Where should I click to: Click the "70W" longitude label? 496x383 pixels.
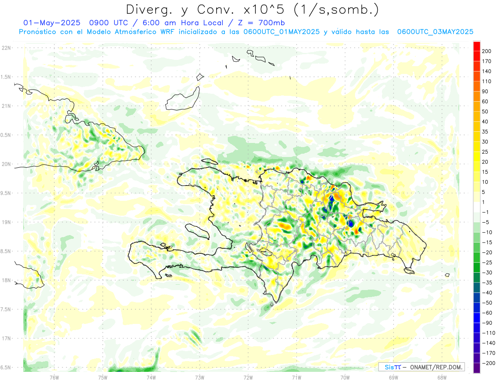coord(345,377)
